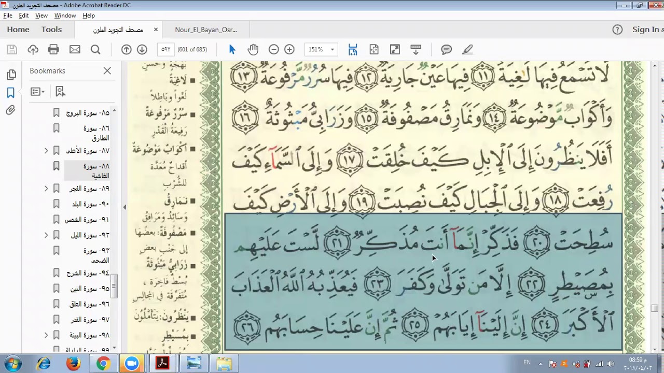The height and width of the screenshot is (373, 664).
Task: Select the Highlight text pen tool
Action: [467, 49]
